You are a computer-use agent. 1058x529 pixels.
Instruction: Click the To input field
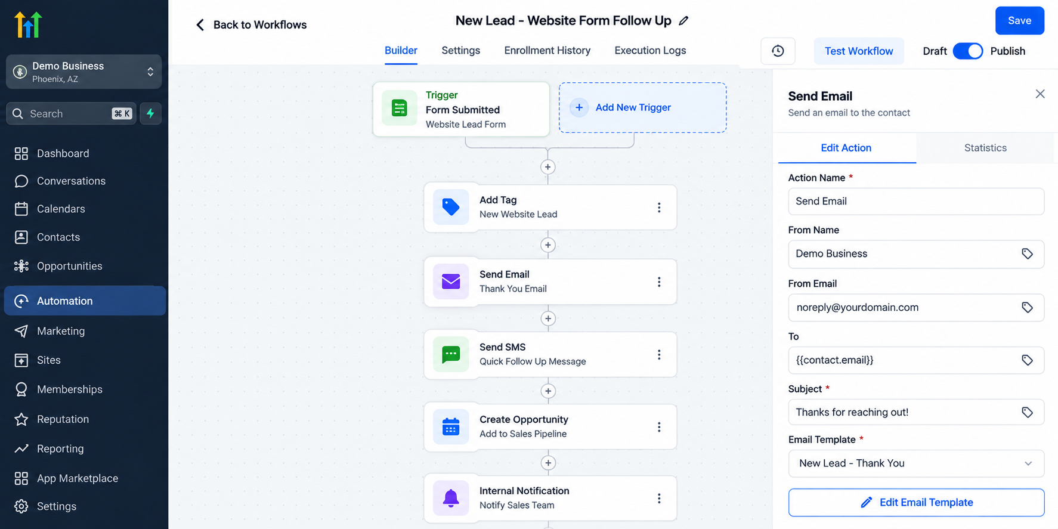(916, 360)
